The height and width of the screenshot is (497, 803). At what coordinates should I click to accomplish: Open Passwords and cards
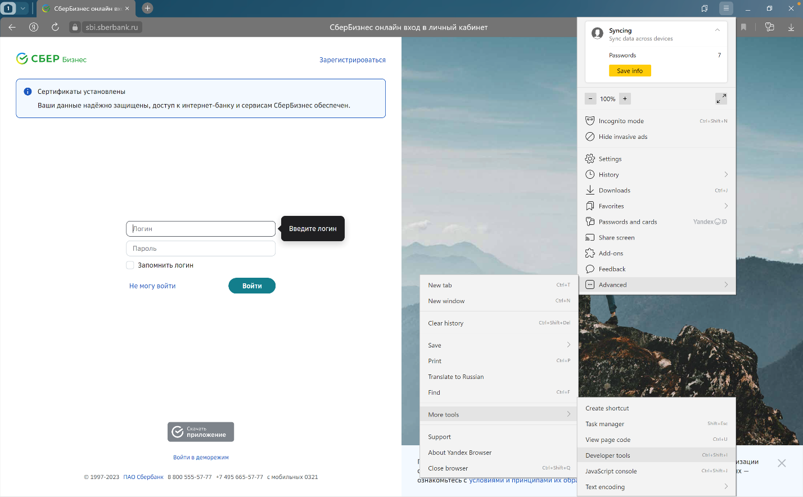point(656,222)
